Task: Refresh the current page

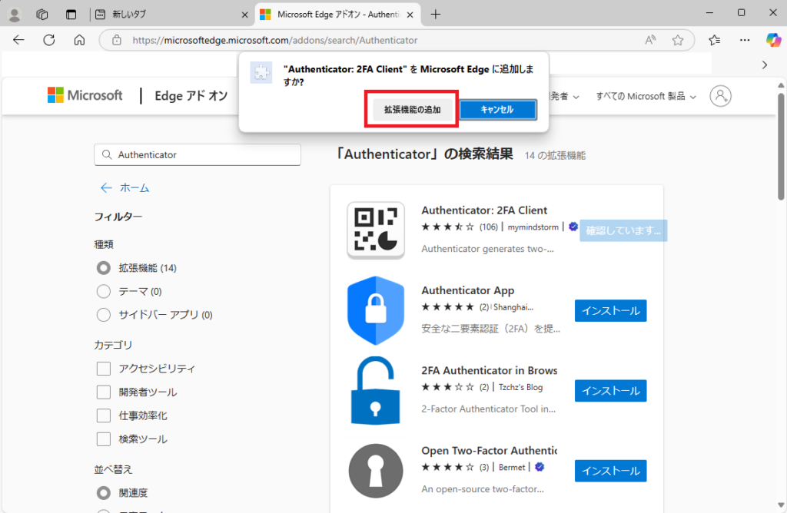Action: [49, 40]
